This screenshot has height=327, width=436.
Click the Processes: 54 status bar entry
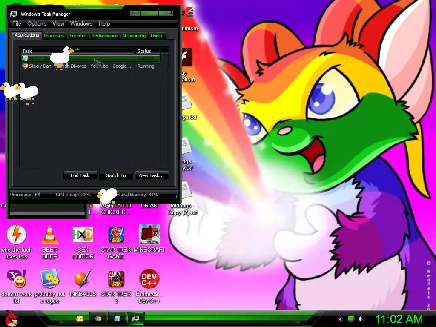(x=25, y=195)
